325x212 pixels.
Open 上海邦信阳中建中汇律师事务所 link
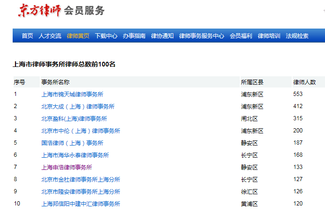click(x=81, y=204)
